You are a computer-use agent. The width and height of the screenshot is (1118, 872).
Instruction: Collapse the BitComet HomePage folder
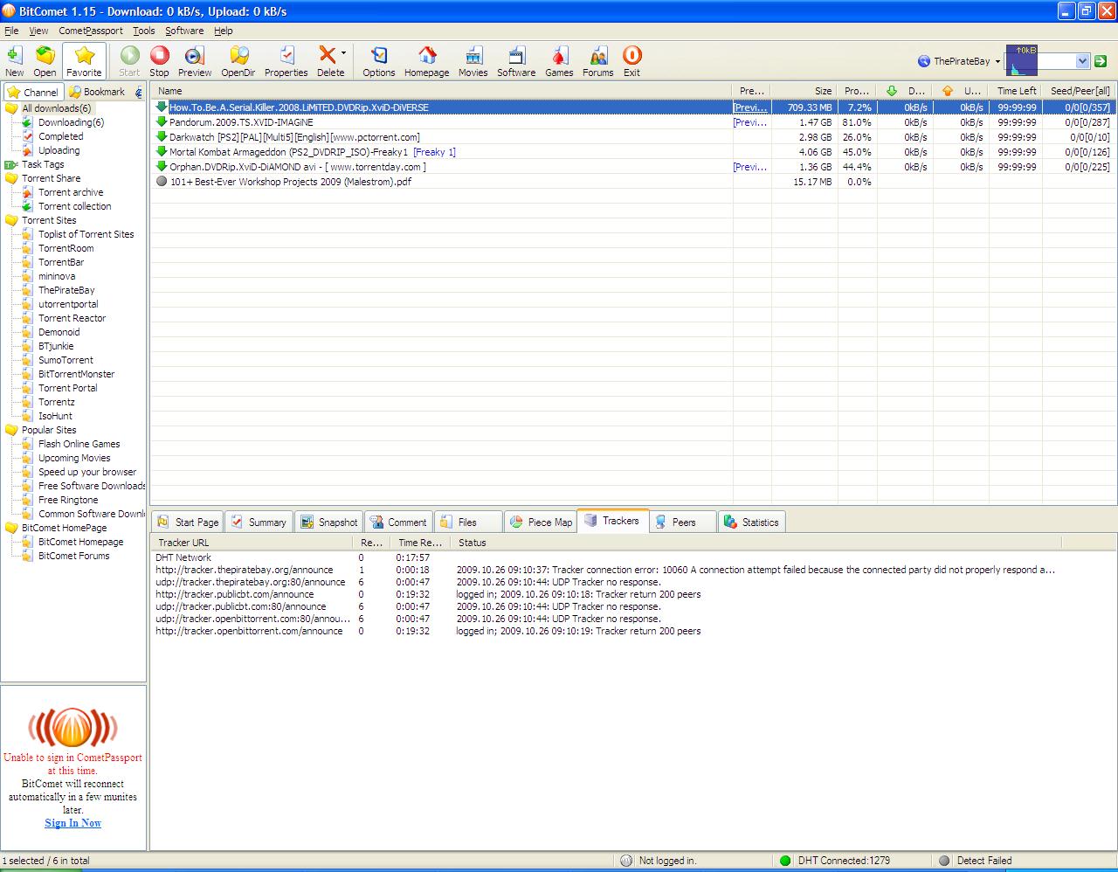coord(11,528)
